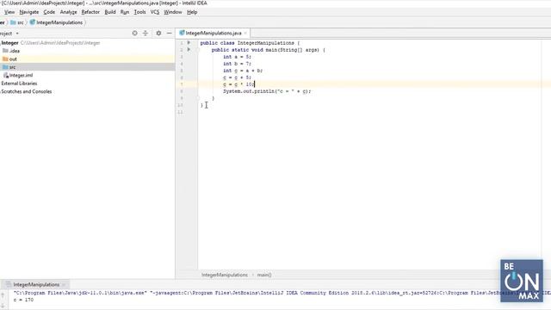Close the IntegerManipulations.java tab

245,33
